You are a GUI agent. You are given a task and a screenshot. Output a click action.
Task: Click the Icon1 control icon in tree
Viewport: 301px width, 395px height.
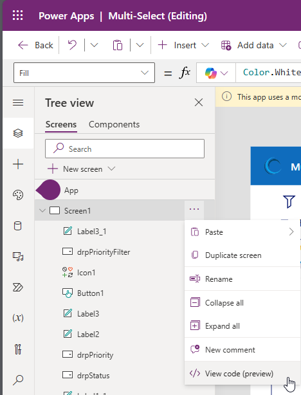pyautogui.click(x=68, y=272)
